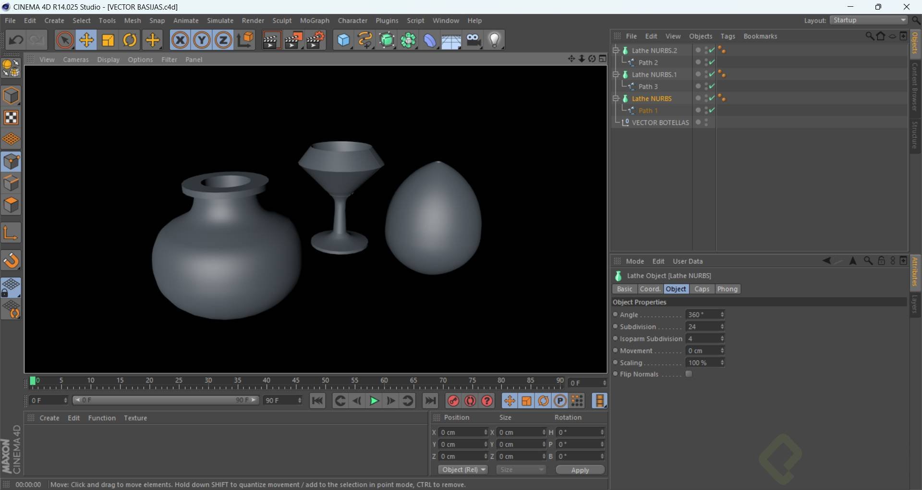Viewport: 922px width, 490px height.
Task: Select the Live Selection tool
Action: coord(65,40)
